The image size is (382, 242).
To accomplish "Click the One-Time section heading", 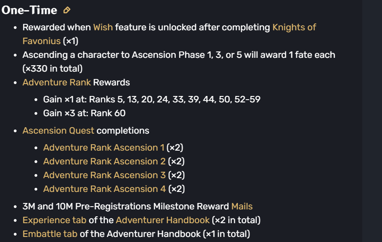I will 29,10.
